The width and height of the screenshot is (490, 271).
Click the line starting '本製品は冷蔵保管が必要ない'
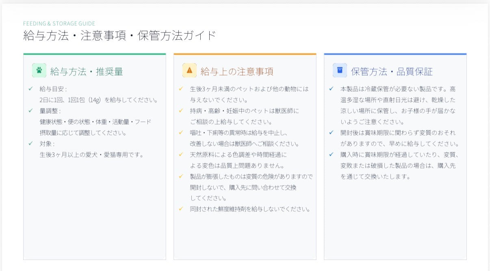[x=398, y=89]
